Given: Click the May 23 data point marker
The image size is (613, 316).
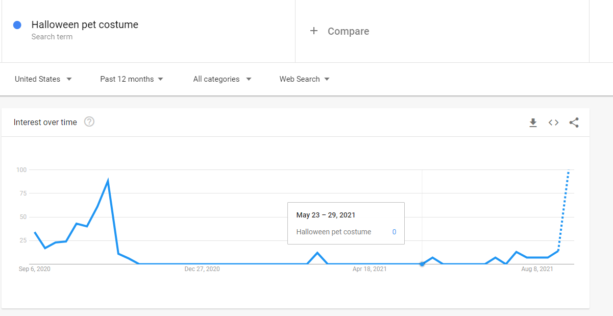Looking at the screenshot, I should [422, 264].
